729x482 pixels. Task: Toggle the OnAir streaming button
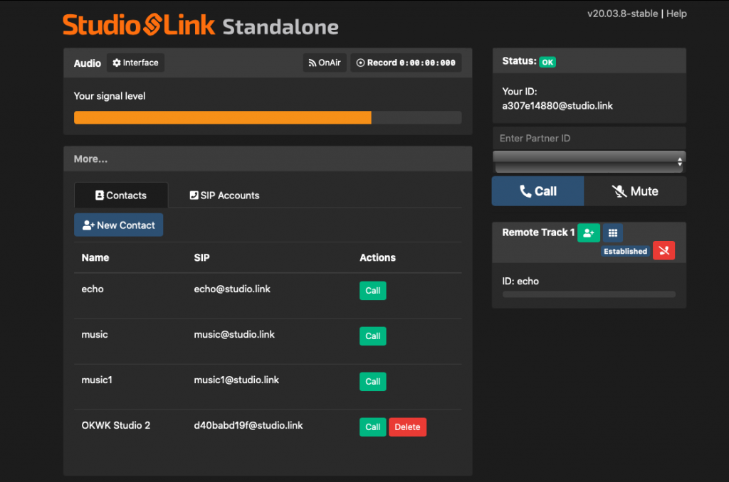coord(325,63)
